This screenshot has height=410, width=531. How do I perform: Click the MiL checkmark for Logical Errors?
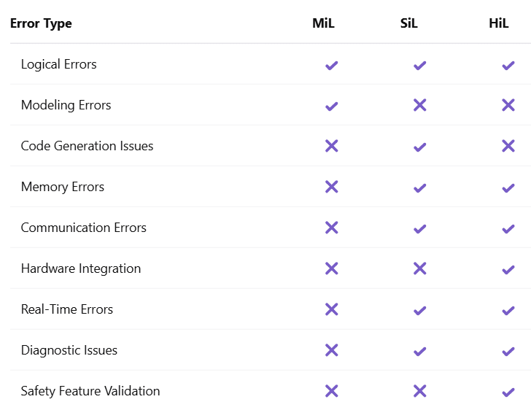tap(331, 65)
